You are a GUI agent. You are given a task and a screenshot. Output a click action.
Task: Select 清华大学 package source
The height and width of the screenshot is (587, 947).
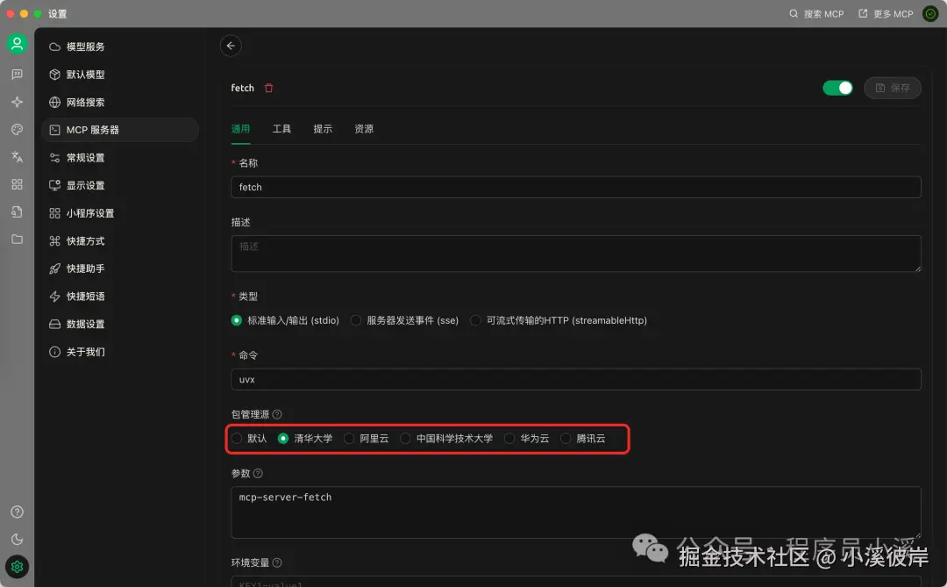tap(305, 439)
